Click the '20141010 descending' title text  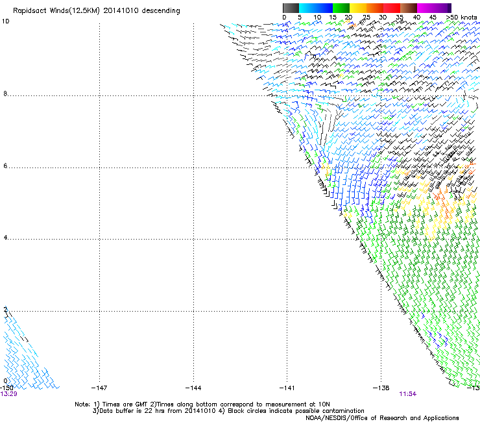click(x=142, y=11)
